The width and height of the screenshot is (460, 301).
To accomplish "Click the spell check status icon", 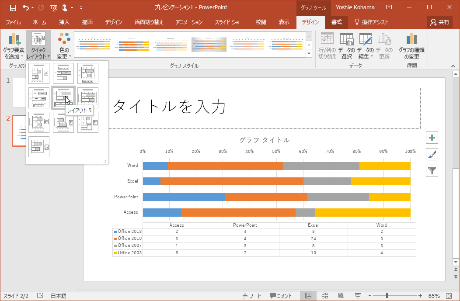I will (40, 296).
